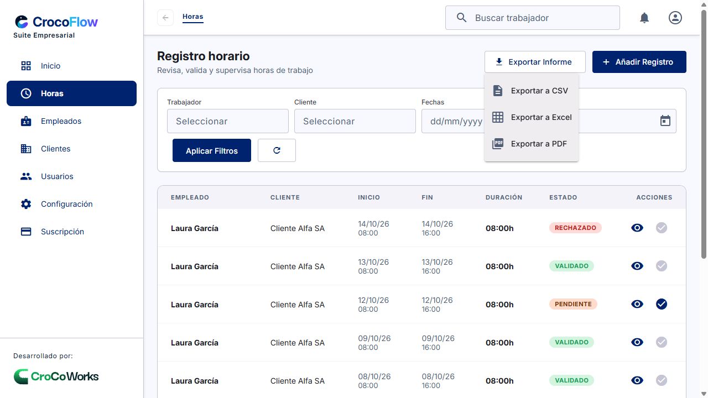View the 09/10/26 record eye icon

point(637,342)
